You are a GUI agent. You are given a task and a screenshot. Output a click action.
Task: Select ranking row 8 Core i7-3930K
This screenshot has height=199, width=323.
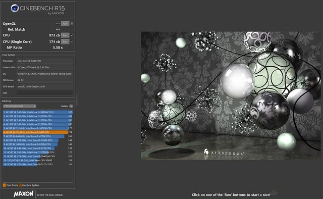point(38,140)
